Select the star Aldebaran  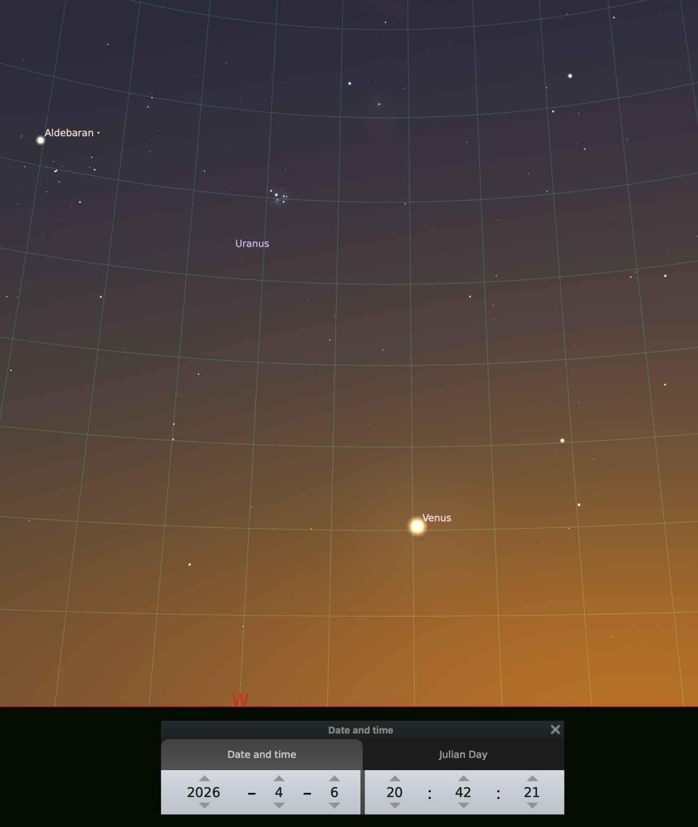tap(40, 140)
